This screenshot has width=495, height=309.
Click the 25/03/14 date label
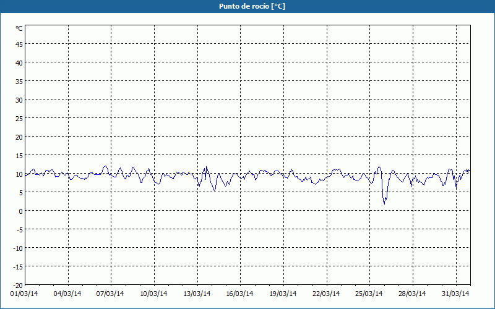pyautogui.click(x=369, y=294)
